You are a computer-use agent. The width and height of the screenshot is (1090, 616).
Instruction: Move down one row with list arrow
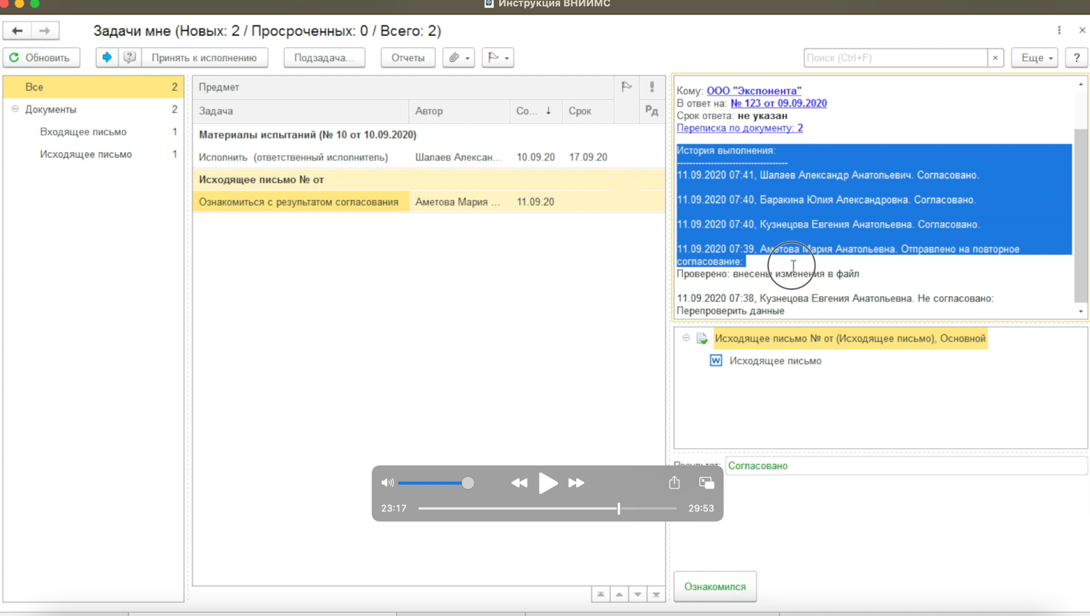tap(637, 594)
